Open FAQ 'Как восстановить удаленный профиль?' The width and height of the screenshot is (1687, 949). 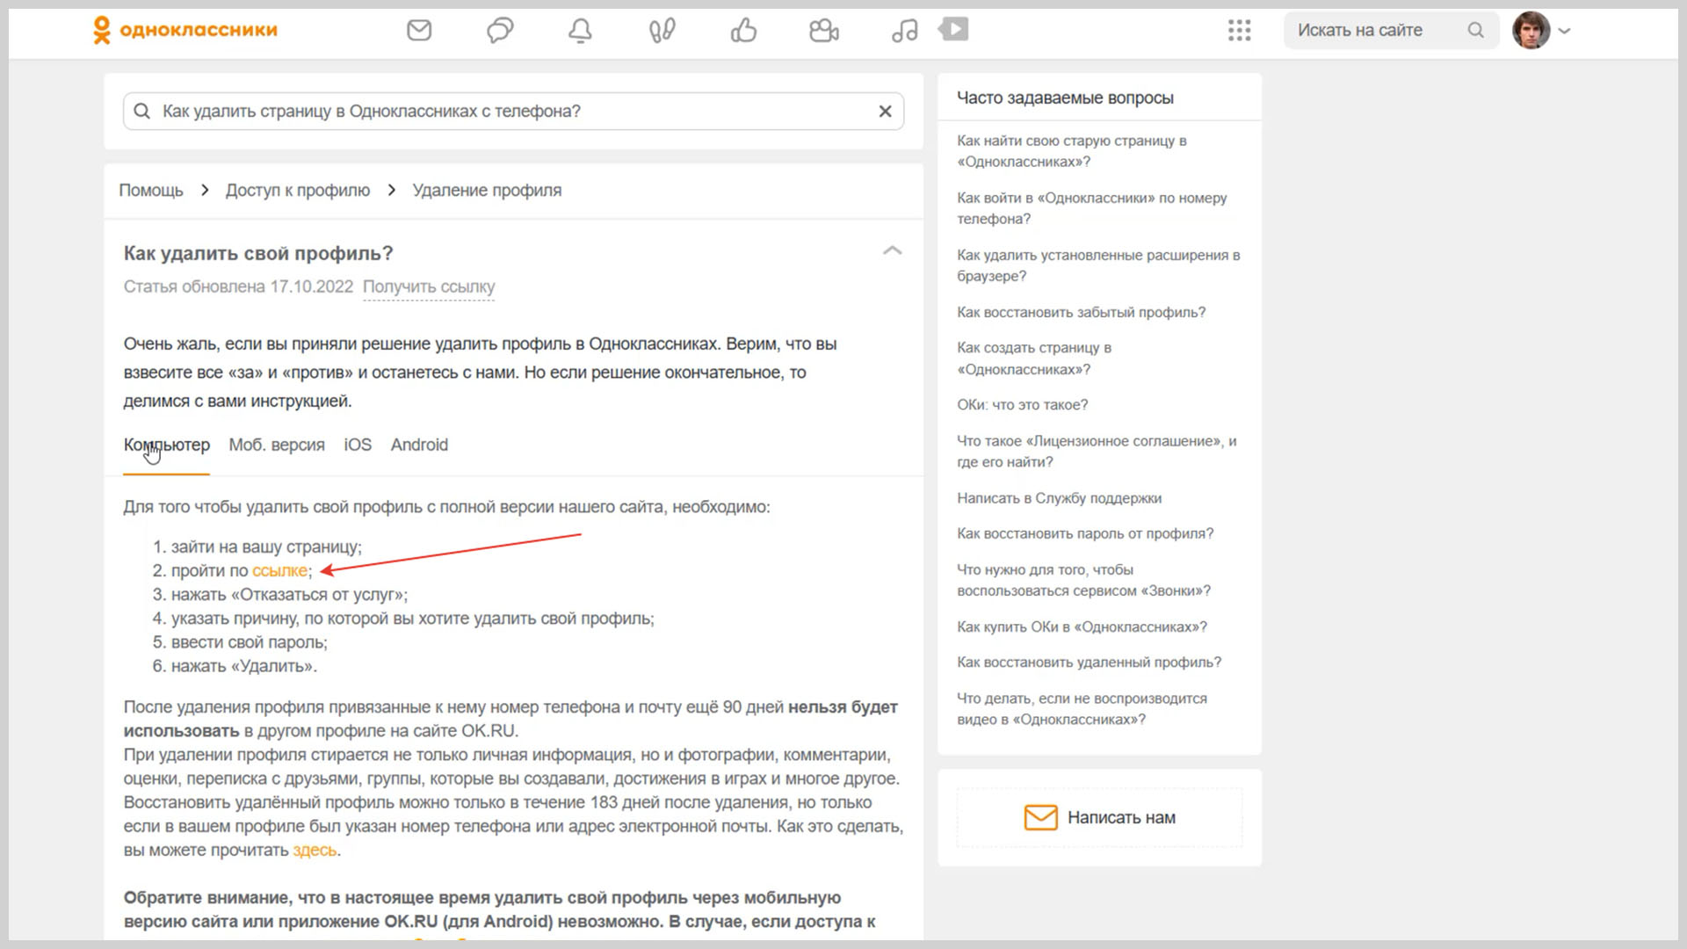(x=1090, y=663)
